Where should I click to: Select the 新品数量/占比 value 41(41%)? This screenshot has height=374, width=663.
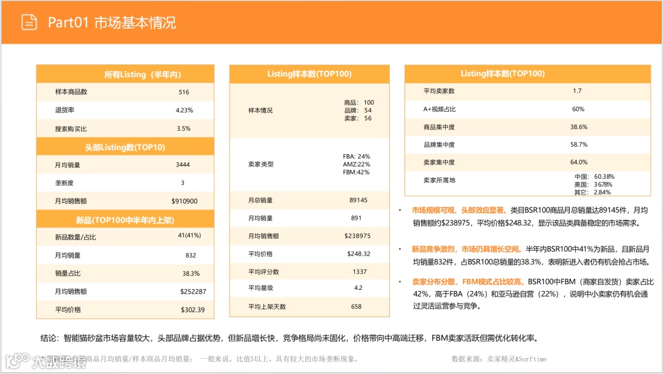pos(190,235)
